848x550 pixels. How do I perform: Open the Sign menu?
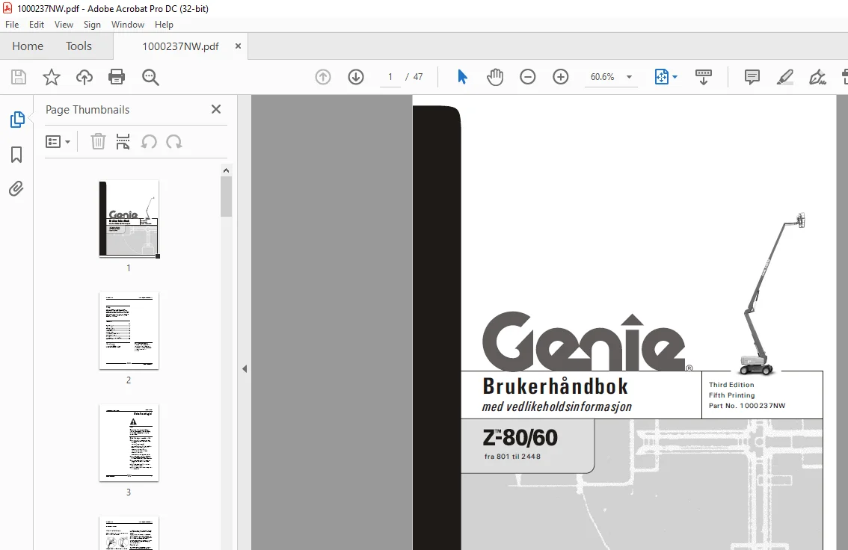point(92,25)
